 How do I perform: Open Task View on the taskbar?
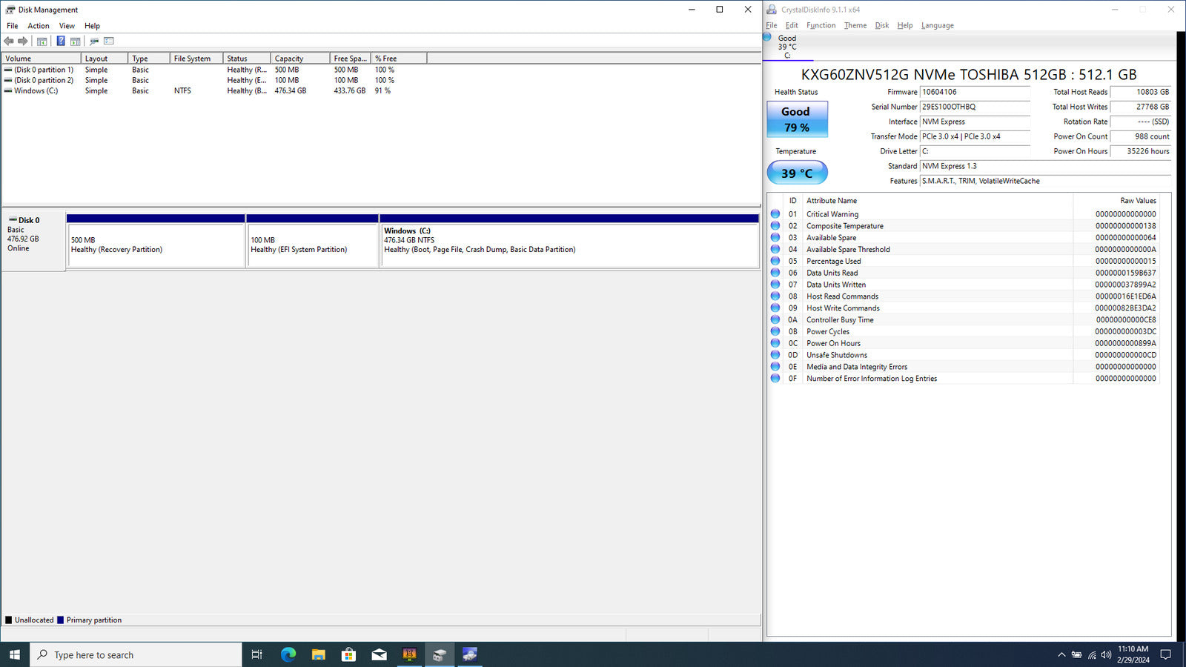256,654
